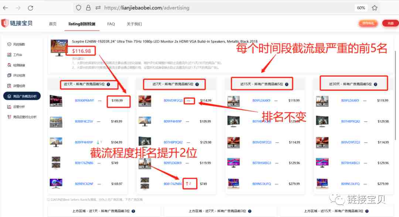
Task: Open 评论检测 in the sidebar
Action: (16, 75)
